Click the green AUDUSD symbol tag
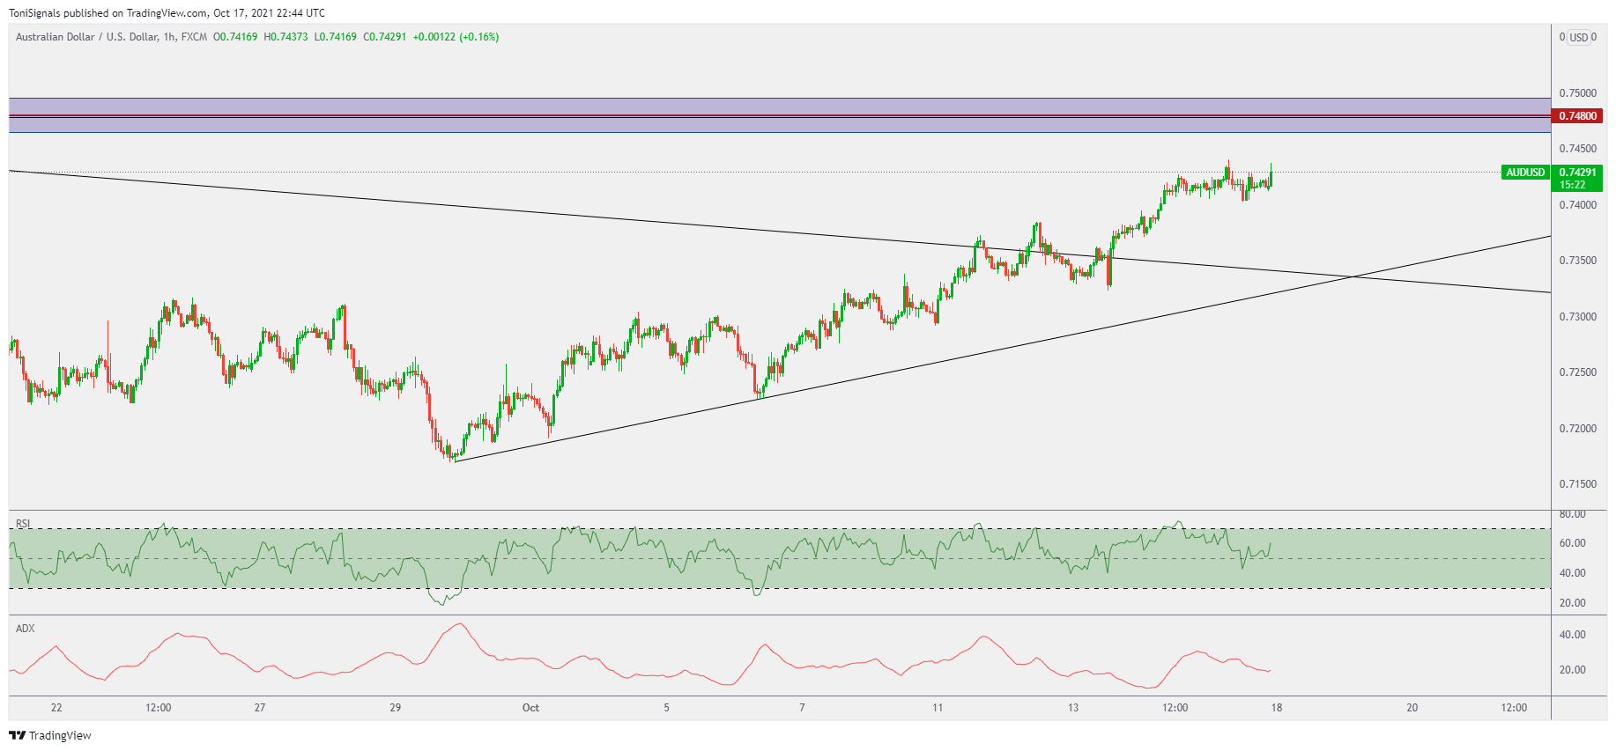 coord(1525,173)
